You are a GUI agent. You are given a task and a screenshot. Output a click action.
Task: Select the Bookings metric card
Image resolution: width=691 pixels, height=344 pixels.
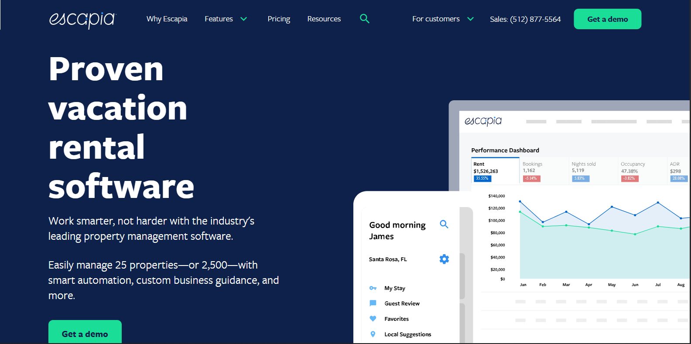[x=544, y=171]
